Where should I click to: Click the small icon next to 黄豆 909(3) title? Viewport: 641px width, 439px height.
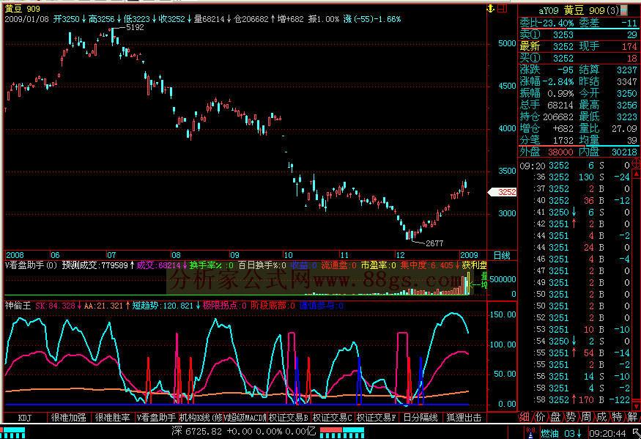(624, 10)
